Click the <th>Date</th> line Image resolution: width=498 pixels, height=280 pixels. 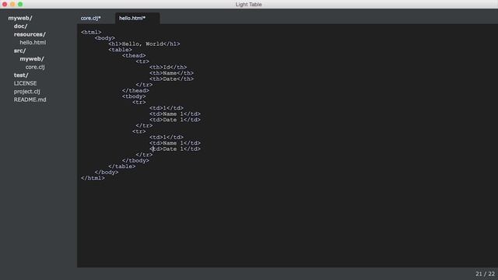171,79
